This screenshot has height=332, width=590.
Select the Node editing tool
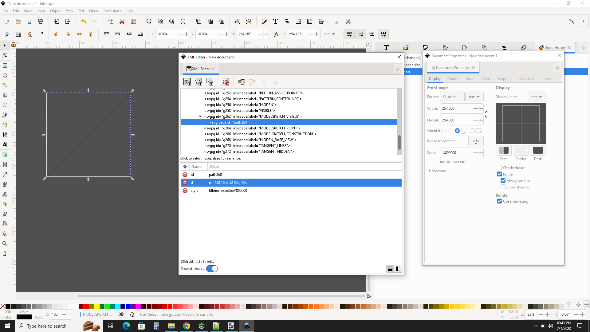point(5,56)
